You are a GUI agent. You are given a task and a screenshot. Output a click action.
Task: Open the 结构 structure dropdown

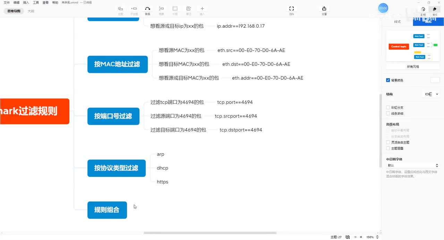(x=432, y=94)
